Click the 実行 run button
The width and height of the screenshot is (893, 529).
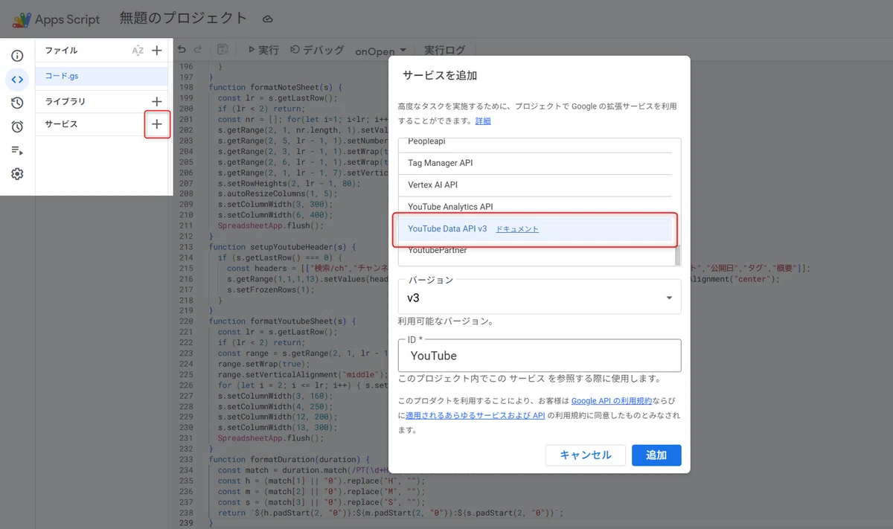coord(263,50)
